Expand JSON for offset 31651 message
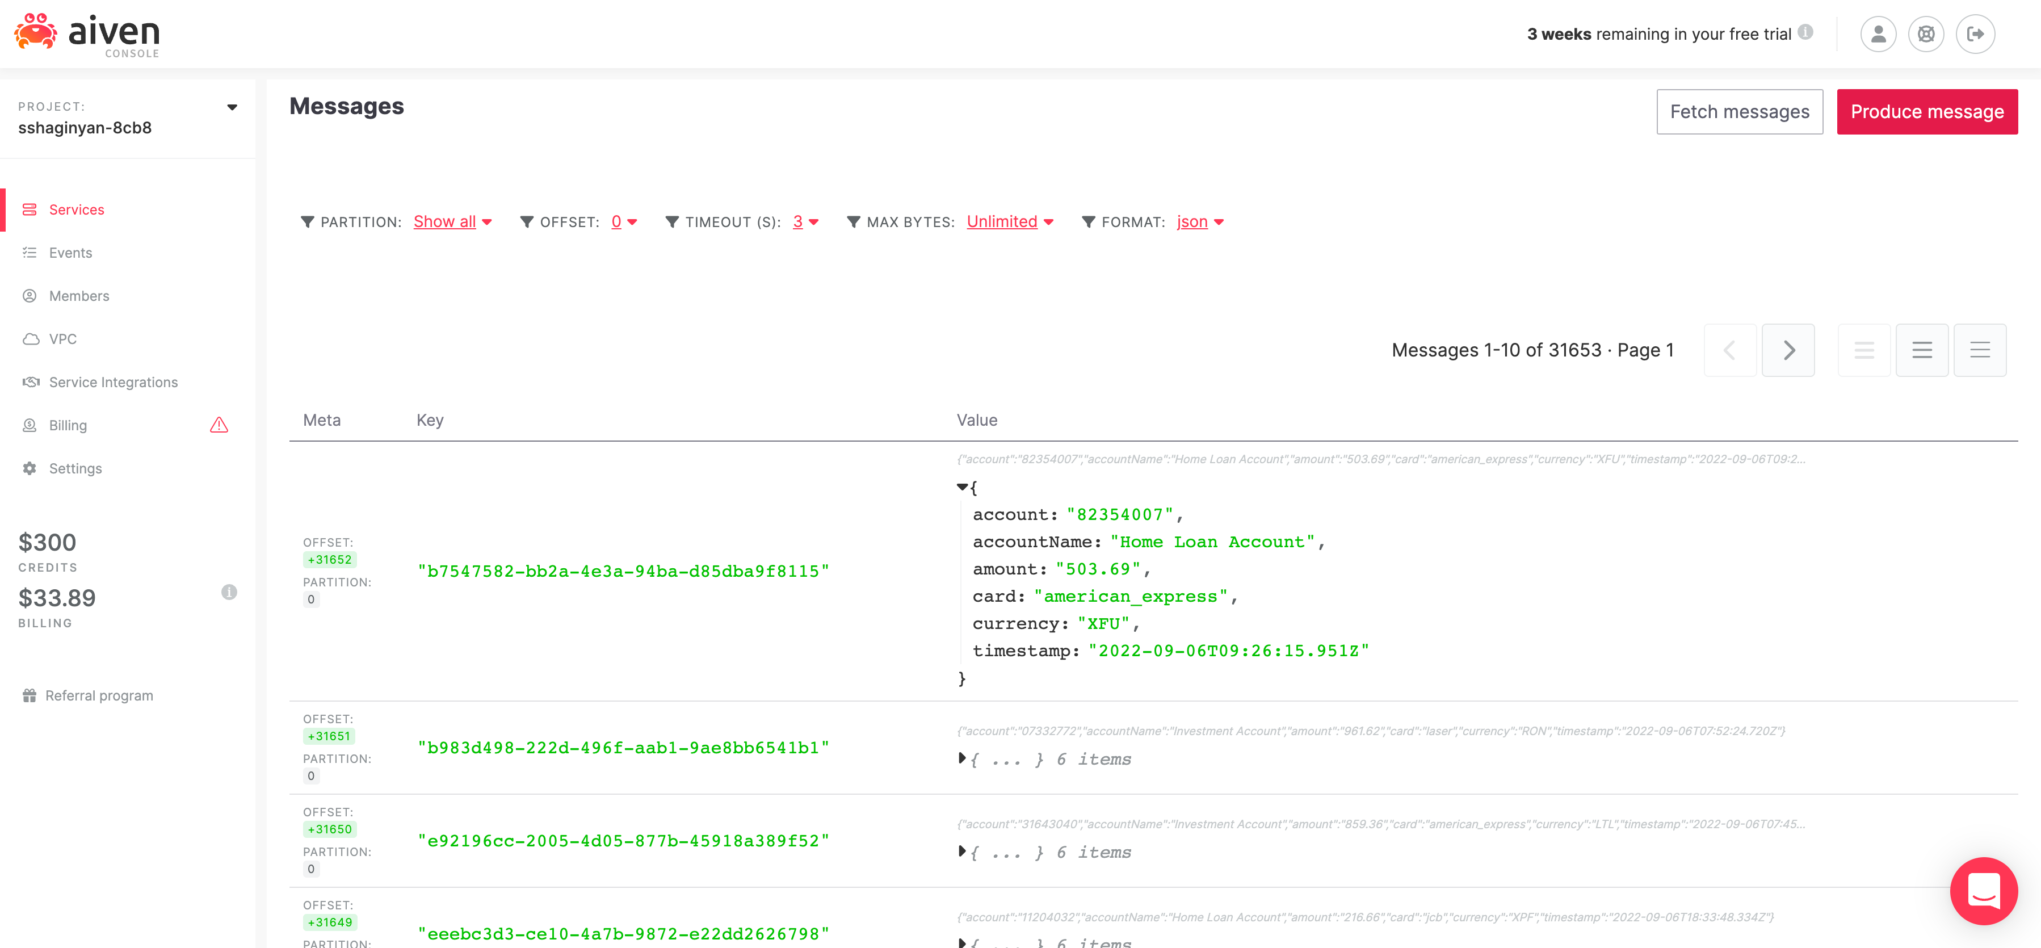The width and height of the screenshot is (2041, 948). (x=962, y=758)
